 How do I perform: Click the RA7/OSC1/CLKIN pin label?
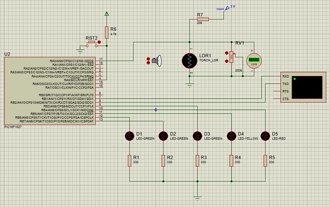coord(69,88)
